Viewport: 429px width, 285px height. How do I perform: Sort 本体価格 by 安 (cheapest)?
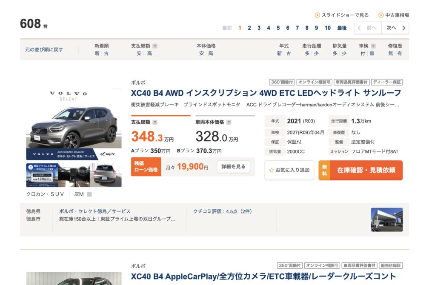201,54
